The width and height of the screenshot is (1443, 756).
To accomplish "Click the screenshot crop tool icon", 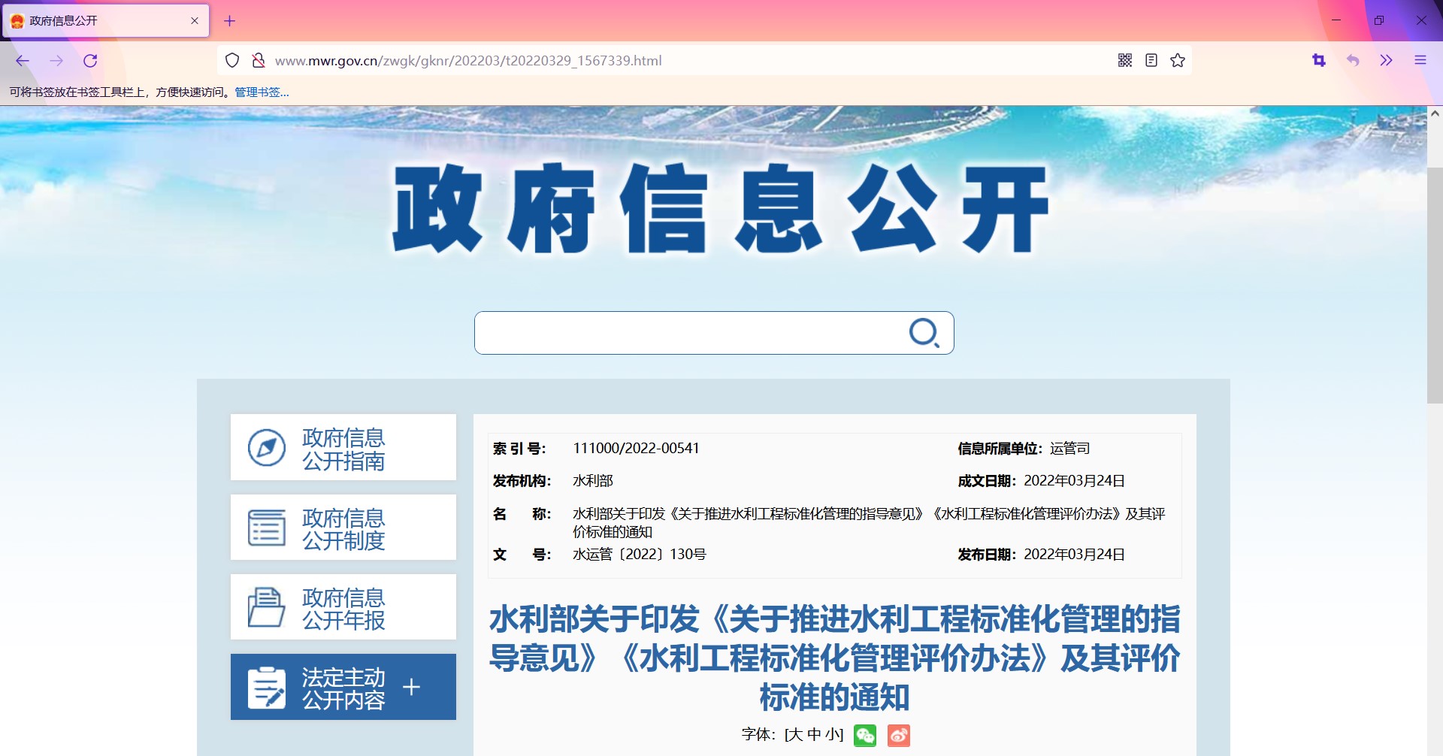I will point(1319,60).
